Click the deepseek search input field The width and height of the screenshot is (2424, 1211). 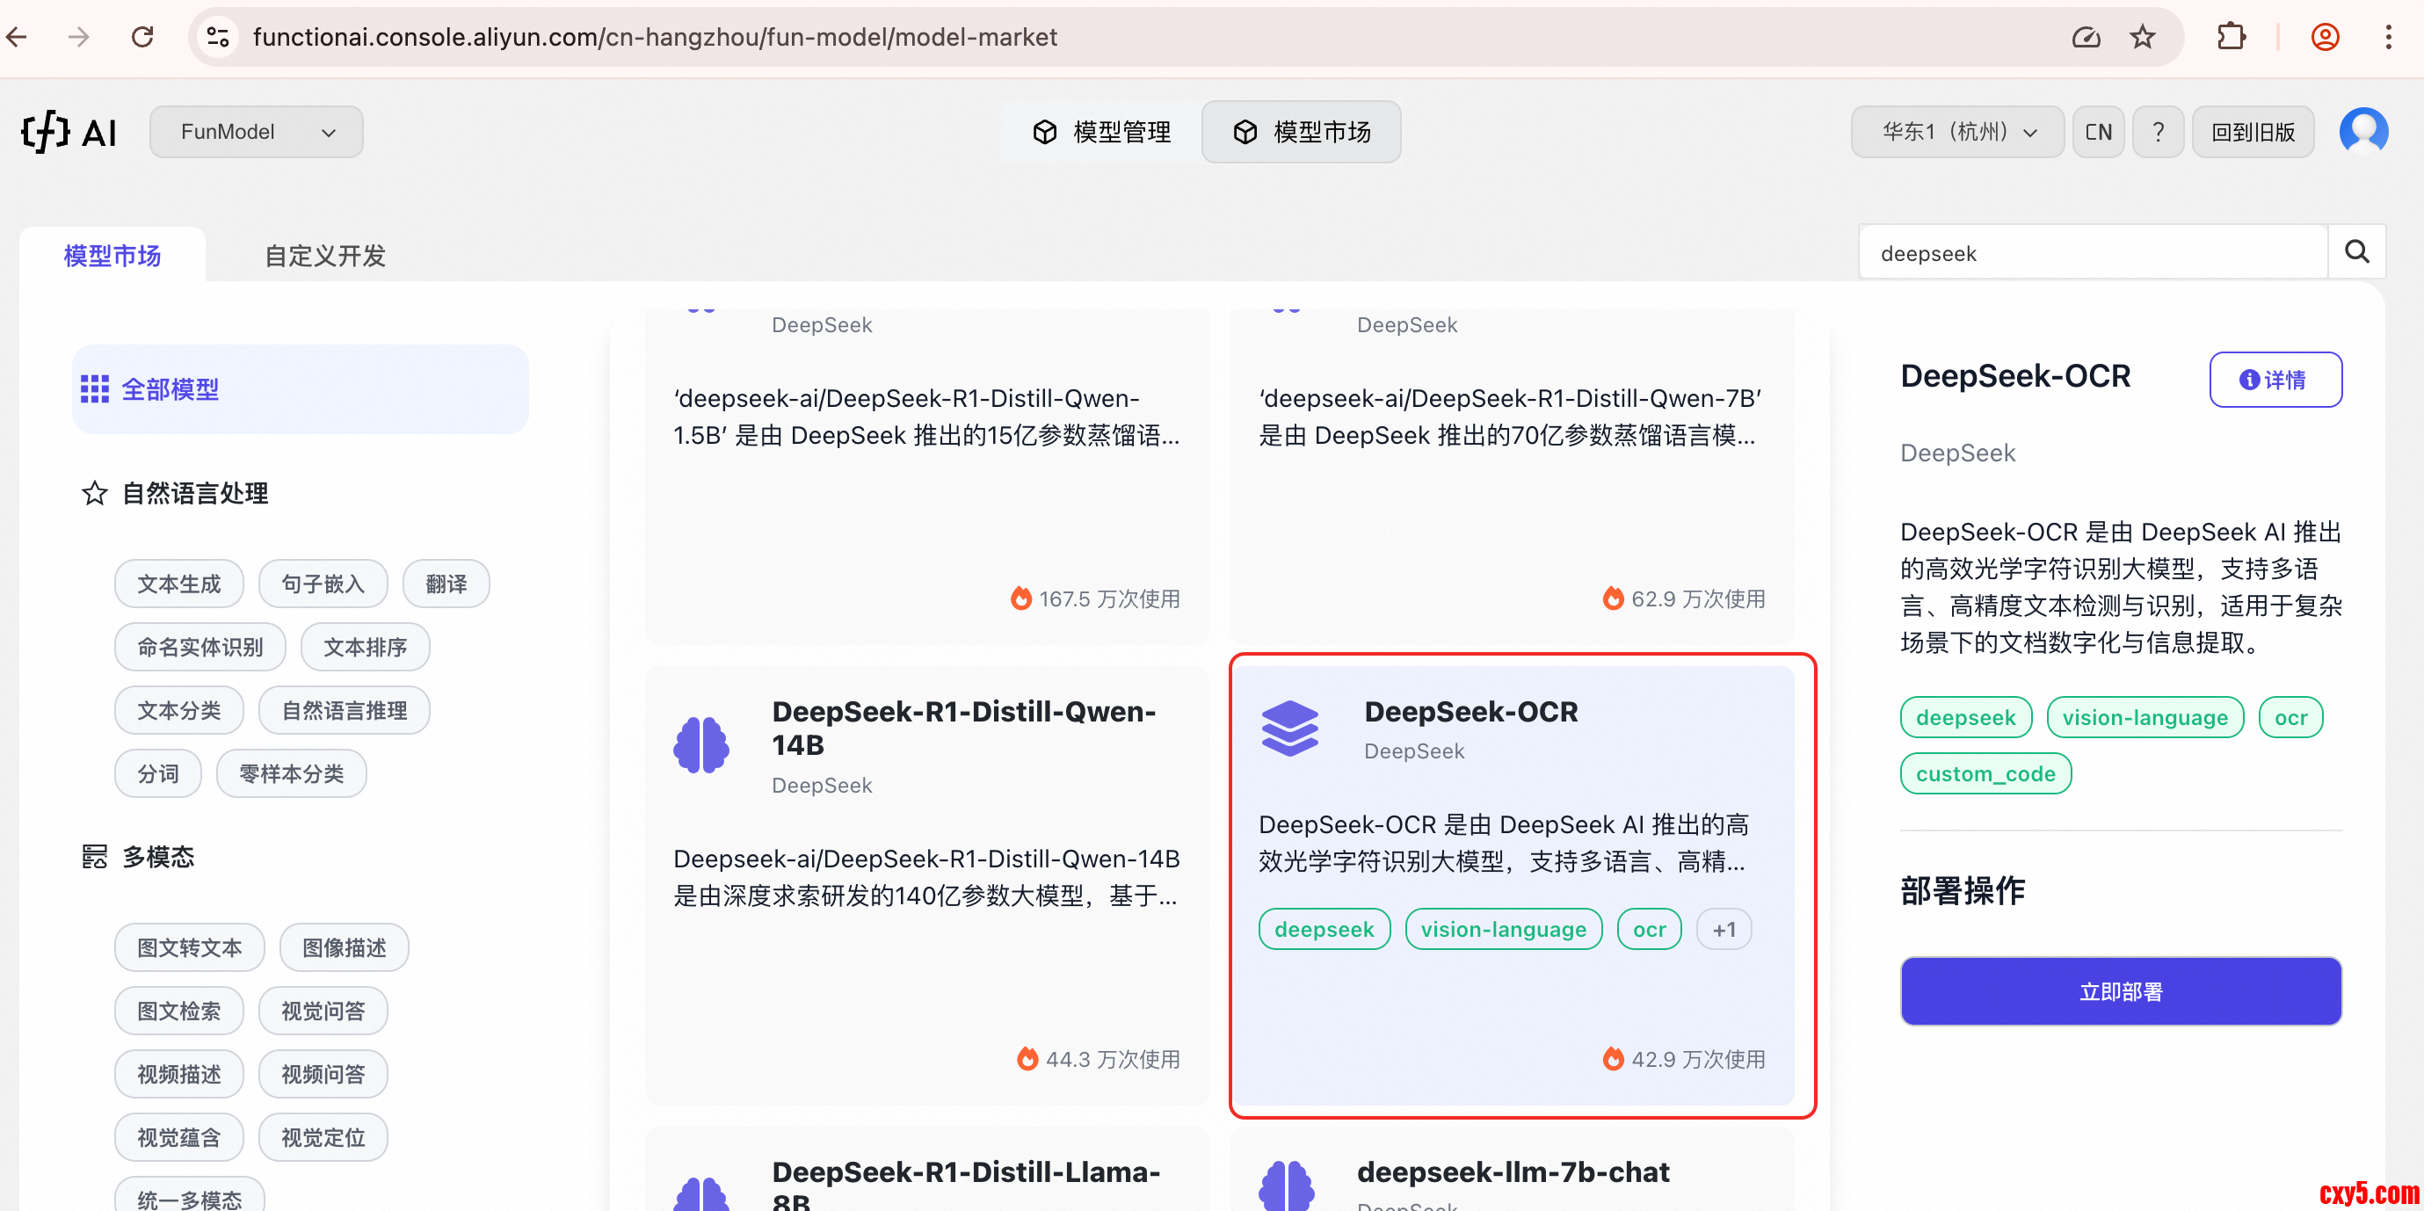coord(2092,253)
